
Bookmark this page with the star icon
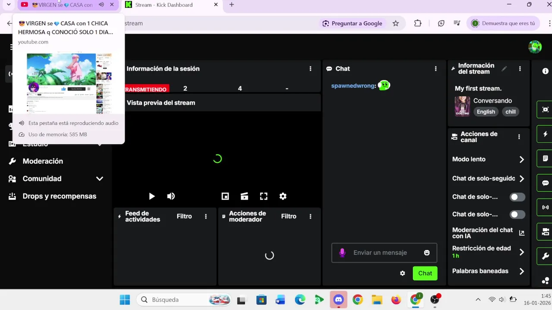point(395,23)
